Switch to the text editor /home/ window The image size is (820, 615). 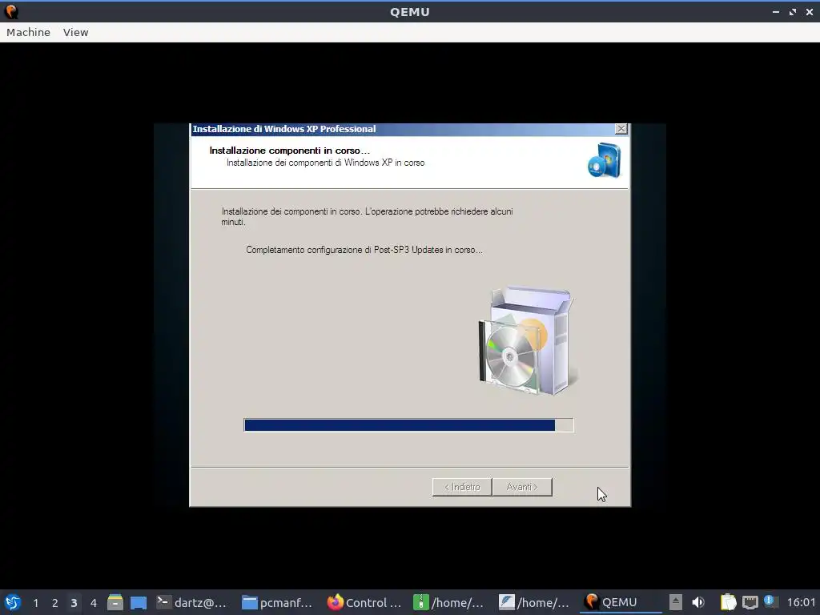(534, 602)
